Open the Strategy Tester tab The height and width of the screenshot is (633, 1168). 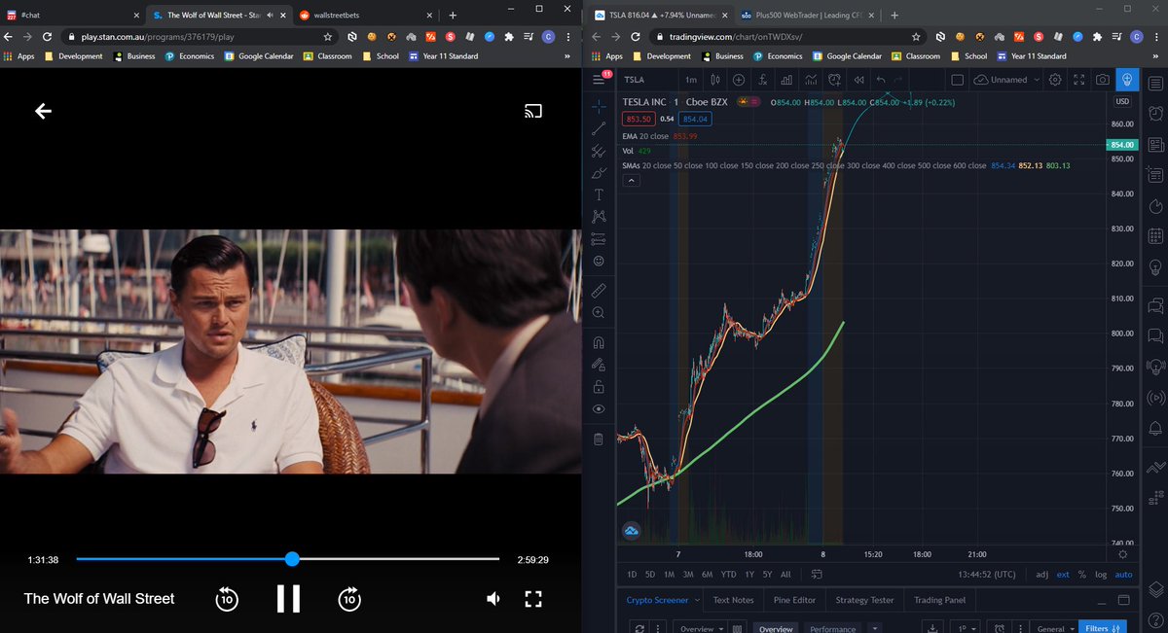pyautogui.click(x=863, y=600)
